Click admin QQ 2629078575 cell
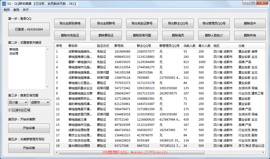270x159 pixels. (168, 93)
